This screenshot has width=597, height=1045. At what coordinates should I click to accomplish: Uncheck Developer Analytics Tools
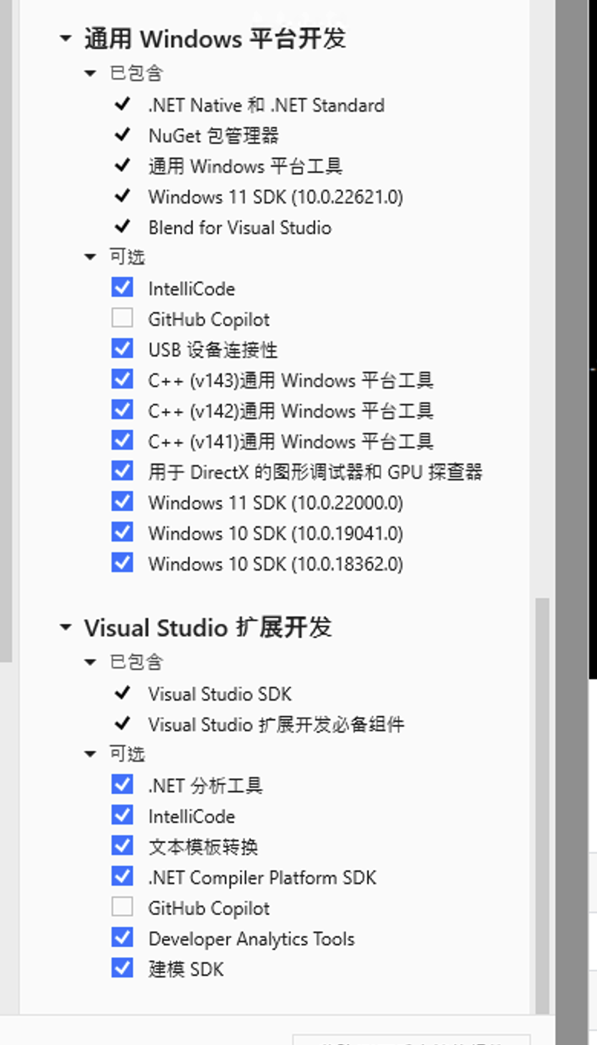pyautogui.click(x=122, y=938)
